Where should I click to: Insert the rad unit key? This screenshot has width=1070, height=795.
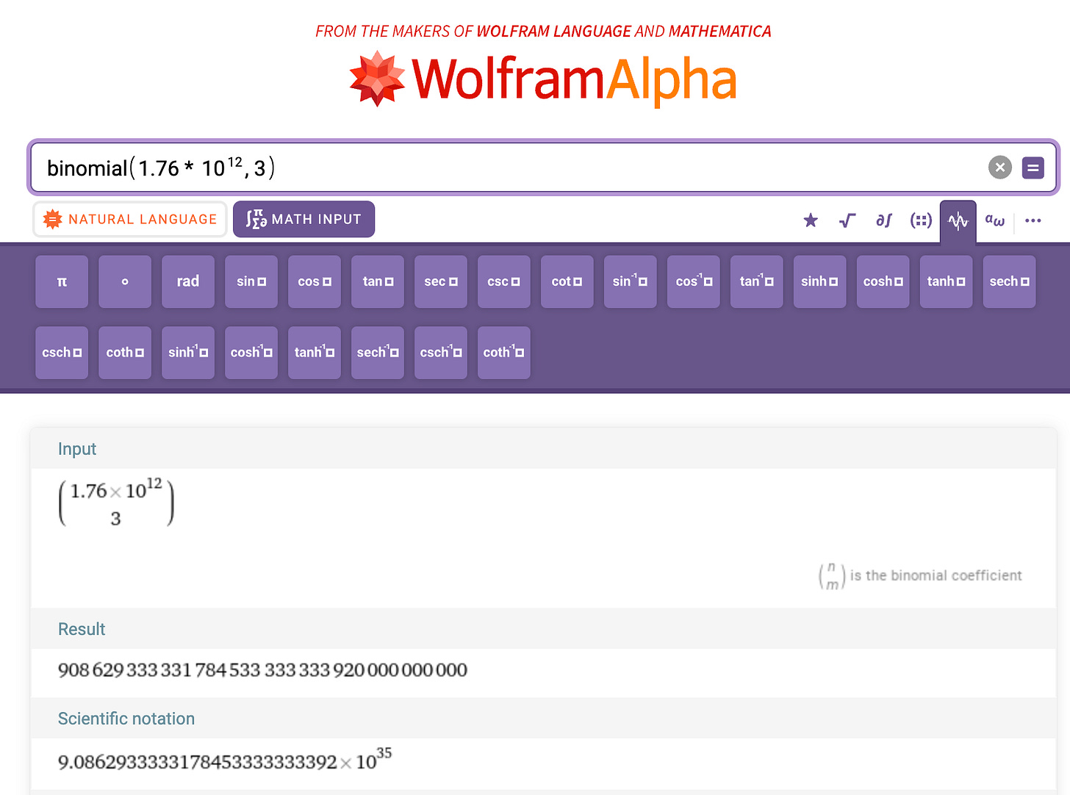[188, 281]
